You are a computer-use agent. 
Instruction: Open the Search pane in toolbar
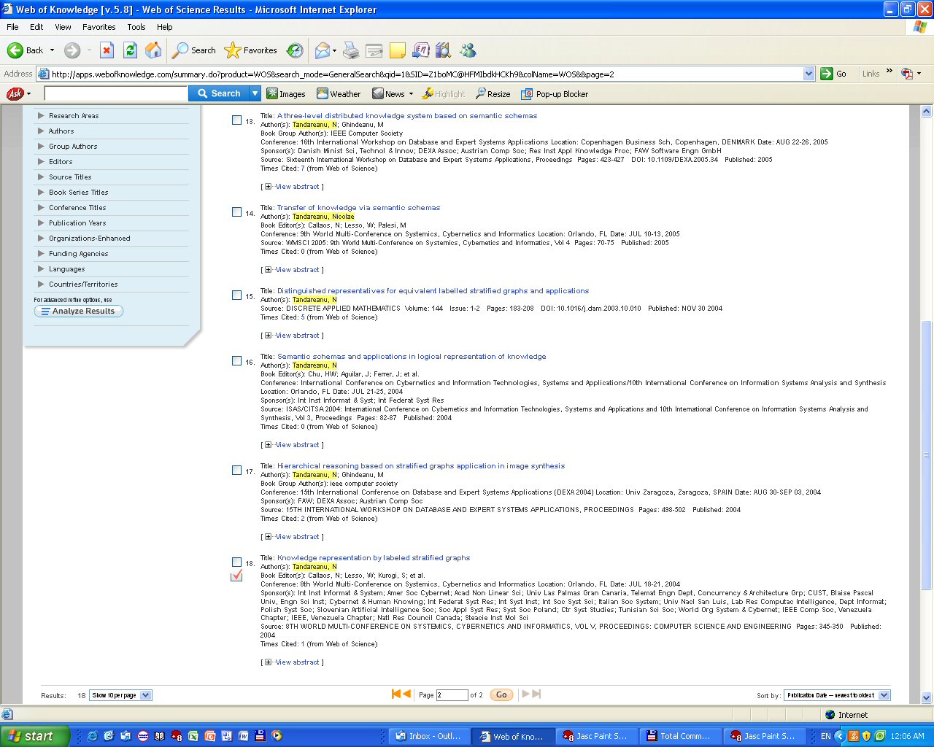point(194,50)
